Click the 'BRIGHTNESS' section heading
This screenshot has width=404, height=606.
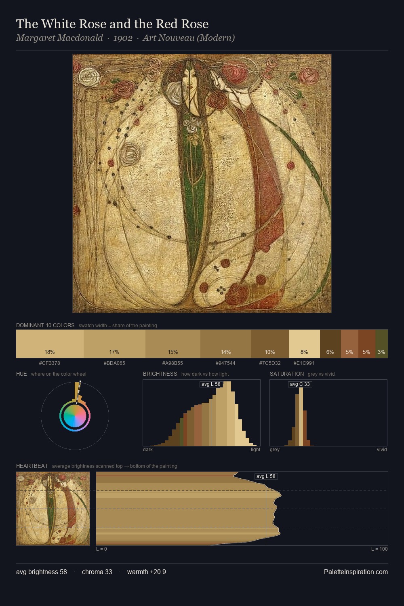(160, 374)
